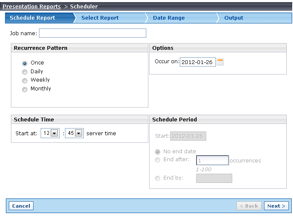Select the No end date option
The width and height of the screenshot is (293, 216).
(x=158, y=152)
